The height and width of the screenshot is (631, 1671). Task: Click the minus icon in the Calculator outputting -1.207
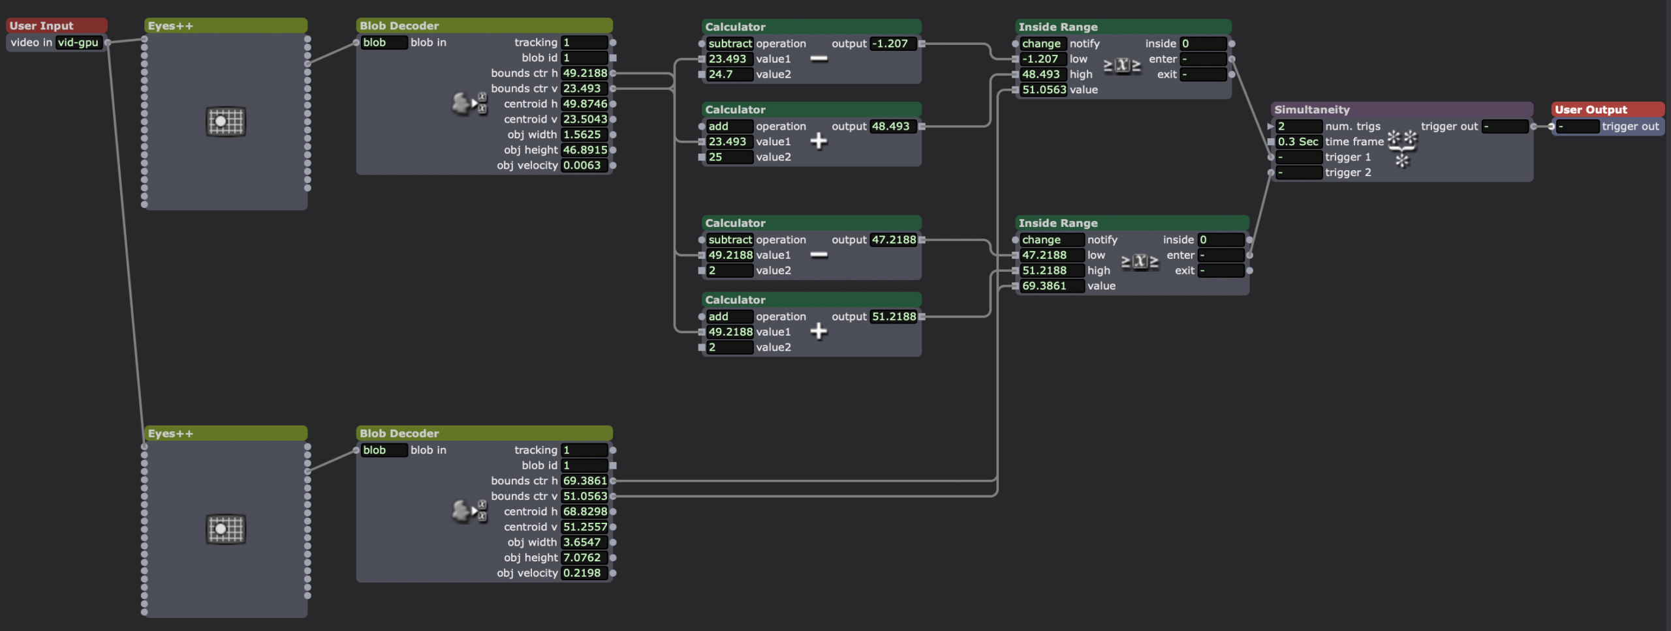click(819, 59)
